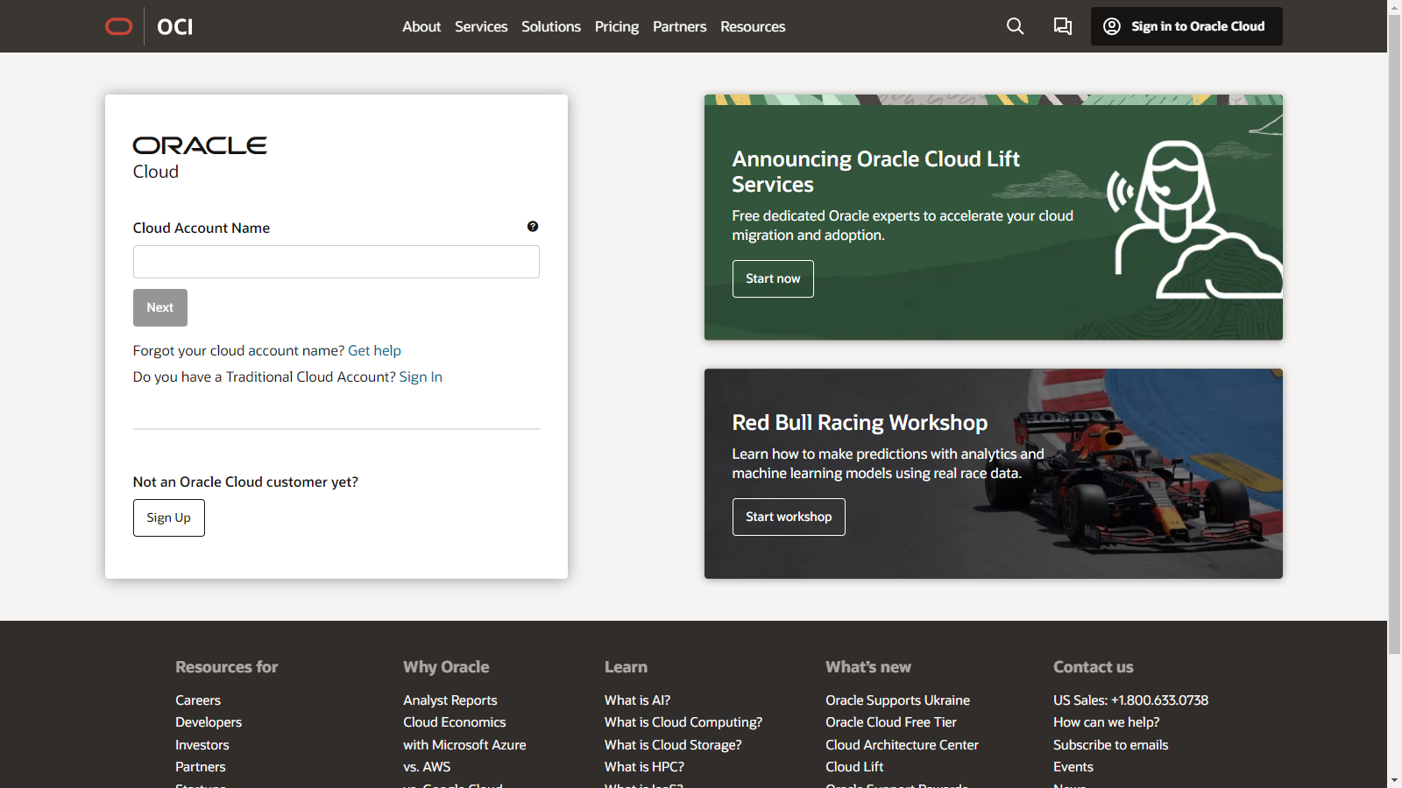Viewport: 1402px width, 788px height.
Task: Open What is Cloud Storage? link
Action: coord(673,745)
